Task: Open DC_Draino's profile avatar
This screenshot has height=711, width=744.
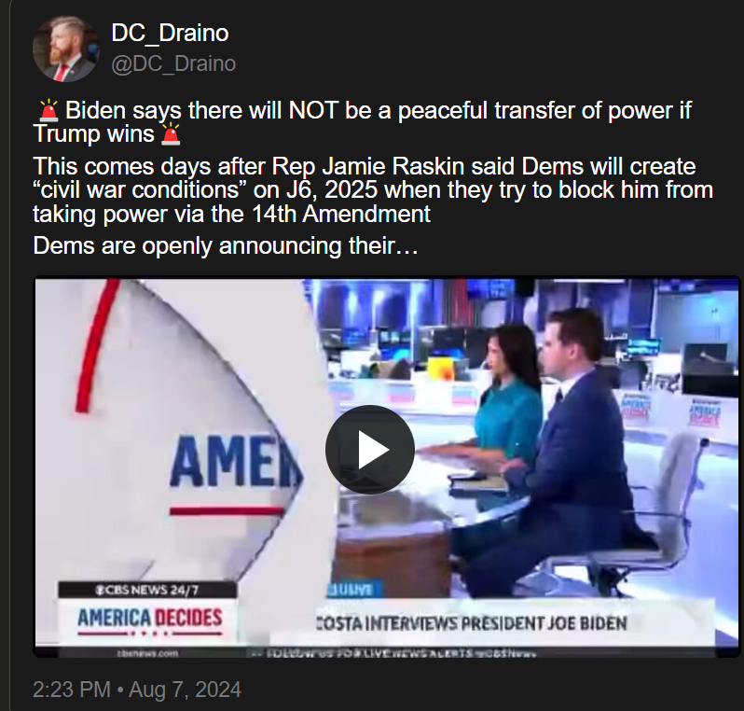Action: [66, 49]
